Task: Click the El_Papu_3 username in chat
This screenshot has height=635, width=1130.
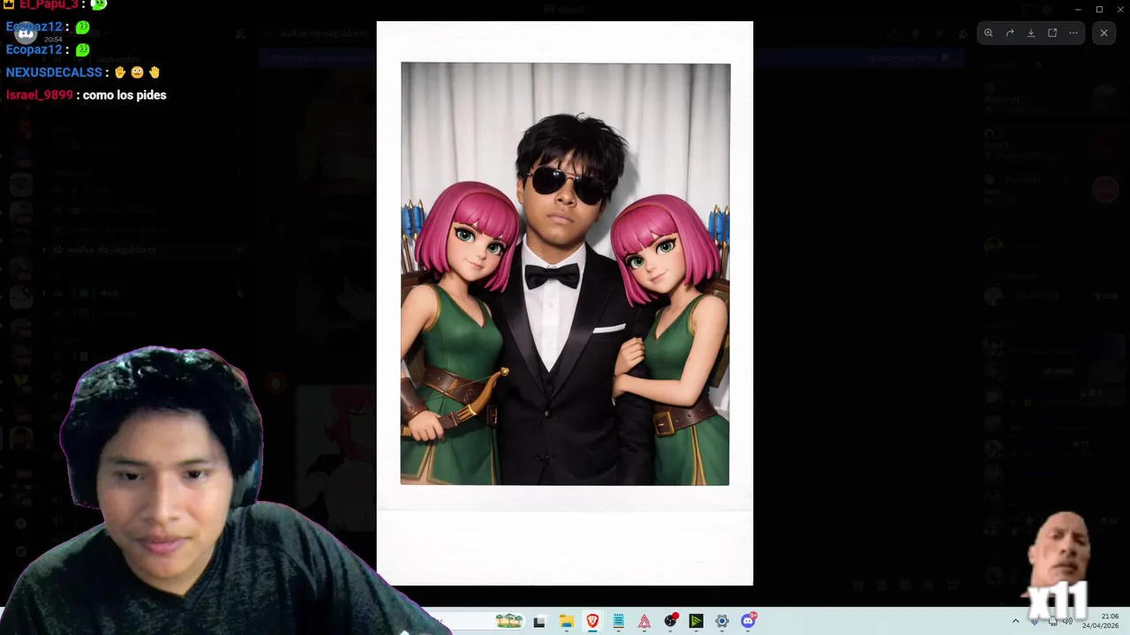Action: (x=49, y=5)
